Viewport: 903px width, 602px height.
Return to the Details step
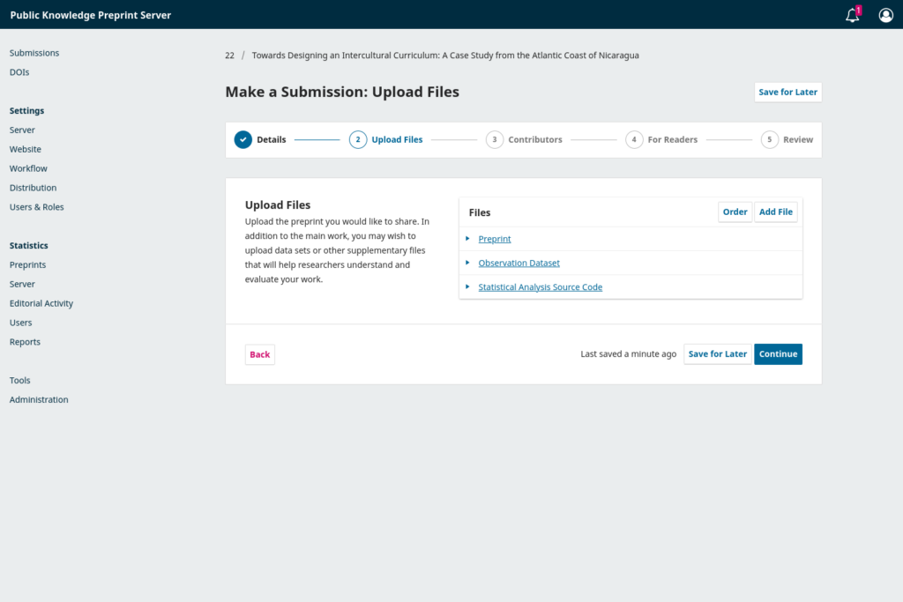pos(270,139)
